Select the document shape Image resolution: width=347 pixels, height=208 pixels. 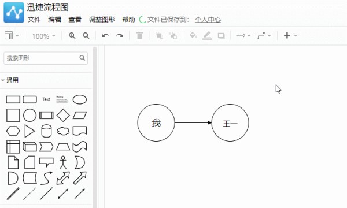(x=80, y=131)
